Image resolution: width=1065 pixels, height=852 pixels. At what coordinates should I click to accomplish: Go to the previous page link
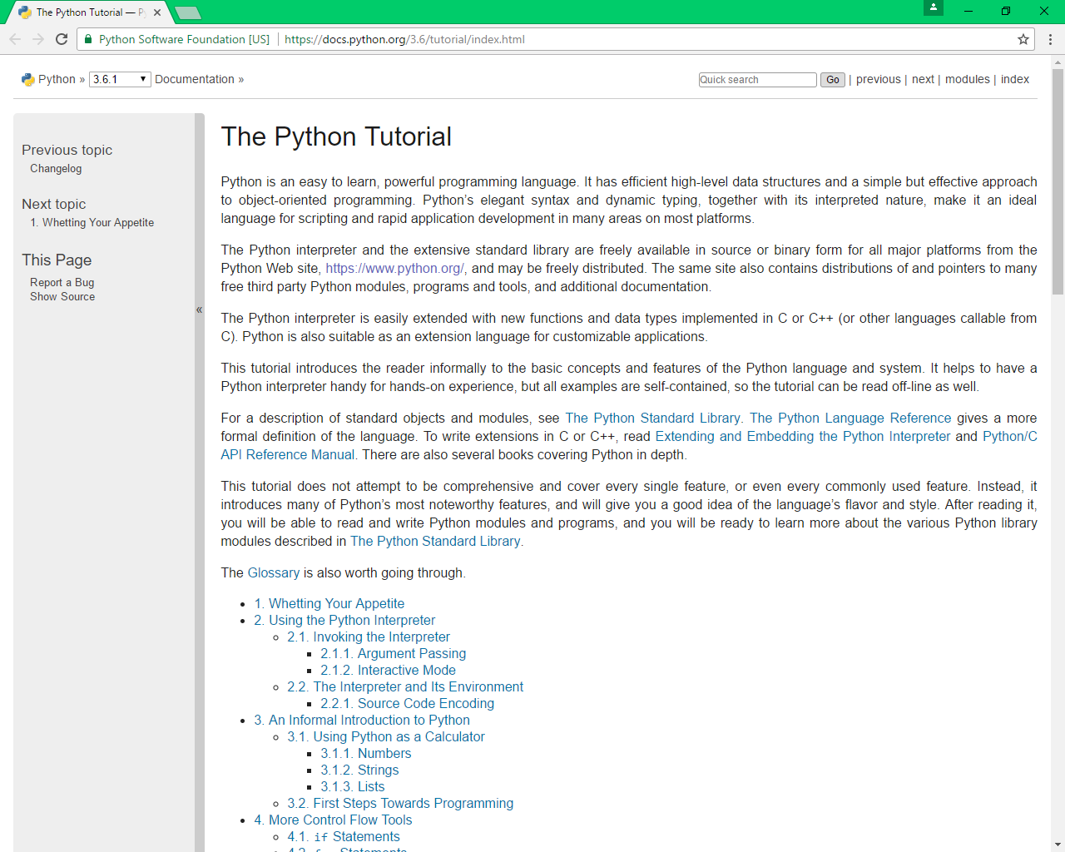coord(879,79)
